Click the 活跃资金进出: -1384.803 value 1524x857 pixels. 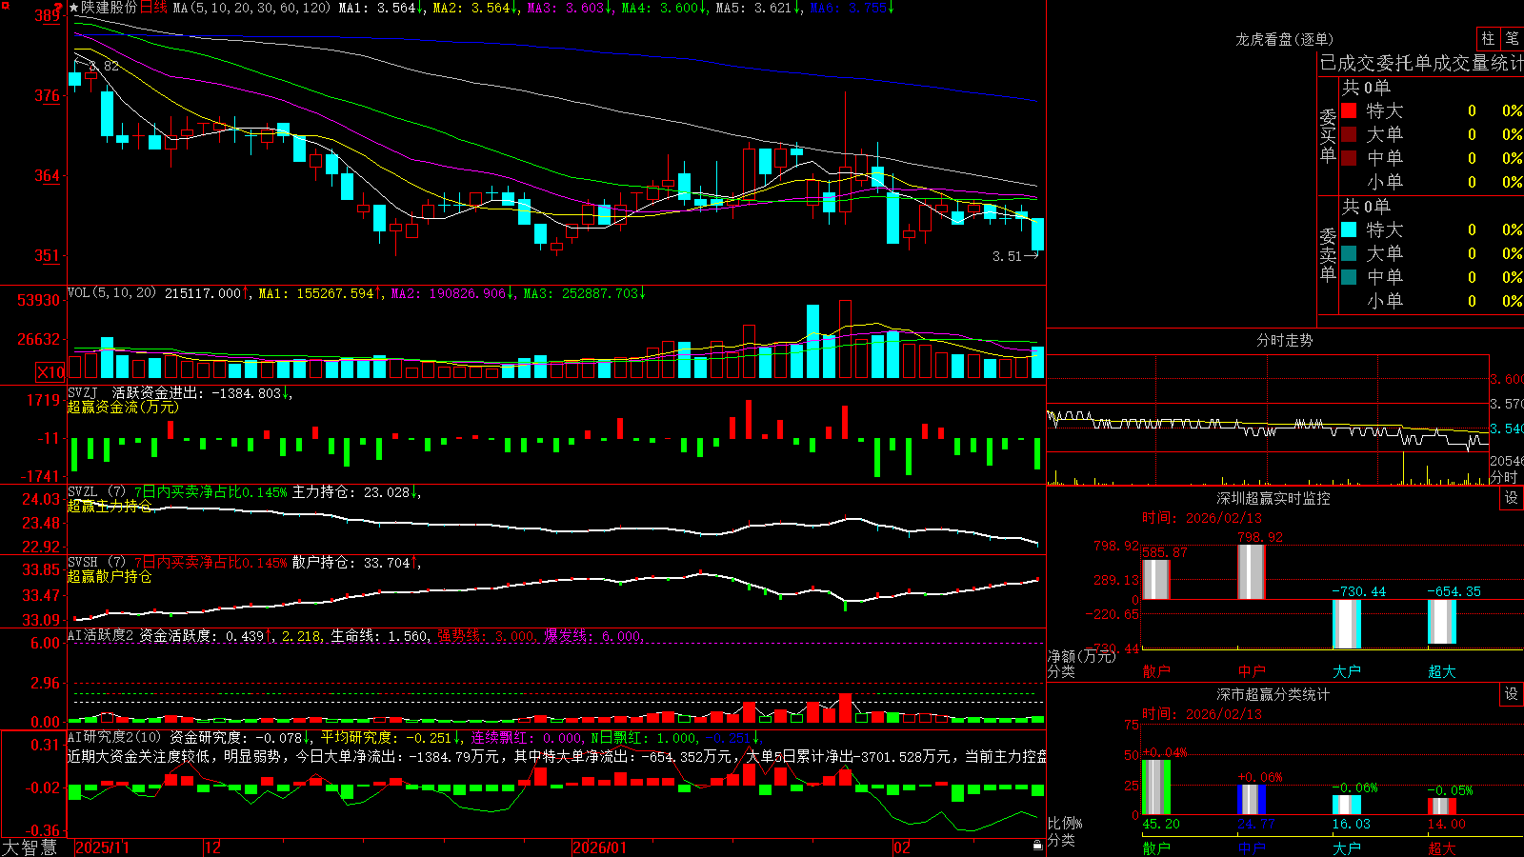click(x=202, y=392)
